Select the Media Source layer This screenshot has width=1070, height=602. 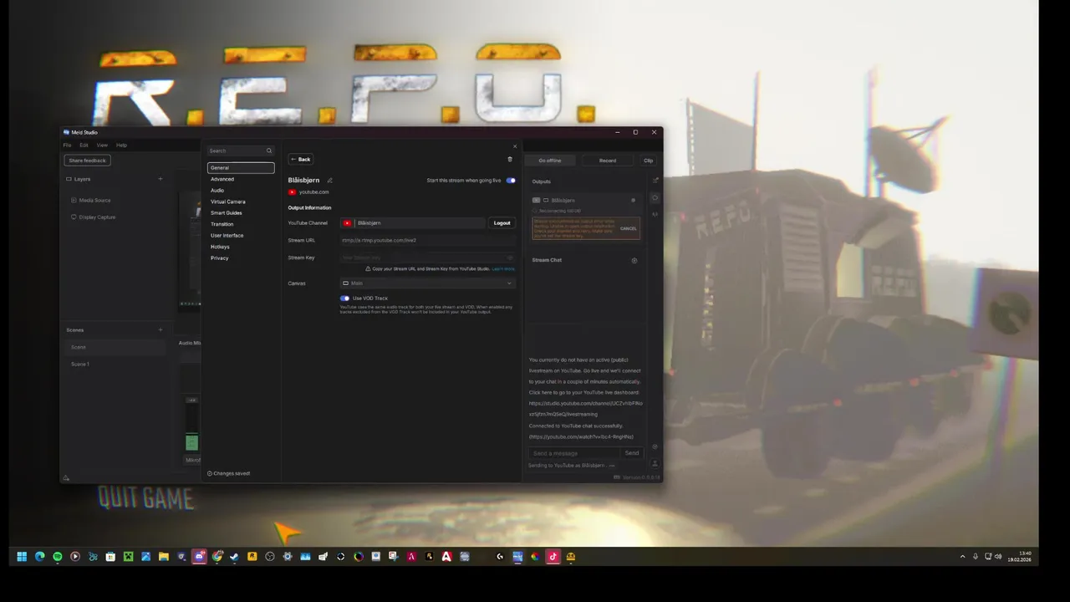pyautogui.click(x=94, y=201)
